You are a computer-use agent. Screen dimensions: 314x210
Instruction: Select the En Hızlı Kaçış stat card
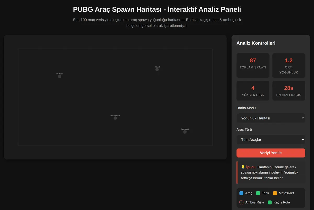(x=289, y=91)
